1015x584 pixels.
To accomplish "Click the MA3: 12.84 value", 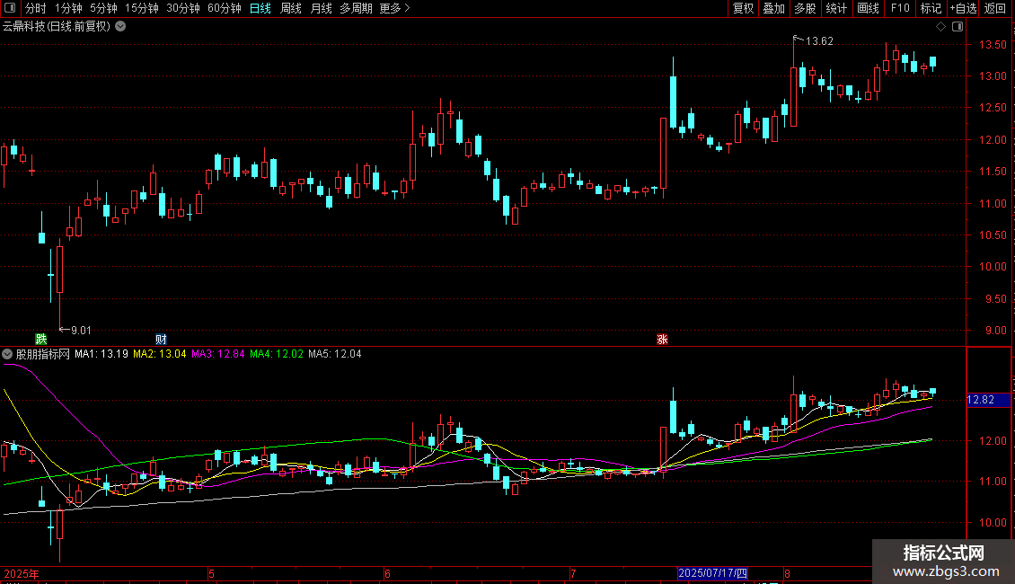I will (x=218, y=354).
